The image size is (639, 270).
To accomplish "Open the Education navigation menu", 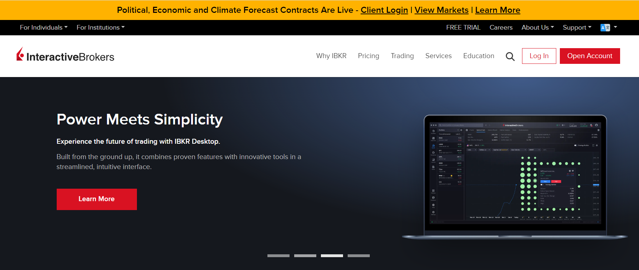I will coord(479,56).
